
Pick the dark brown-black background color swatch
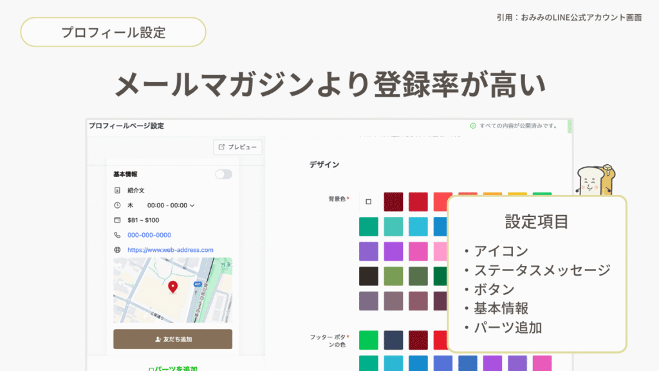(x=369, y=276)
